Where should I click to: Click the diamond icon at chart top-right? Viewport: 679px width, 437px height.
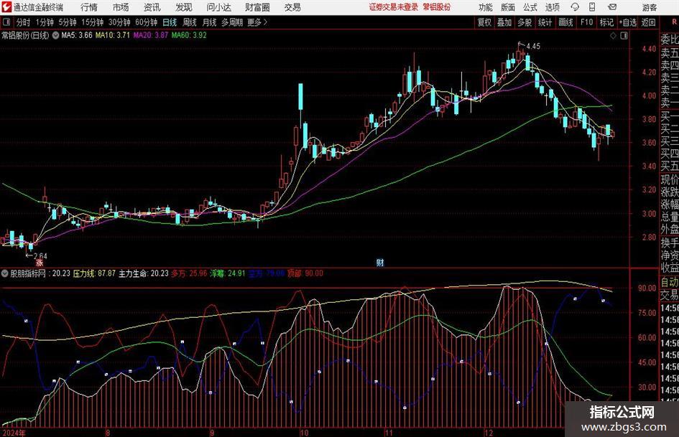[613, 36]
